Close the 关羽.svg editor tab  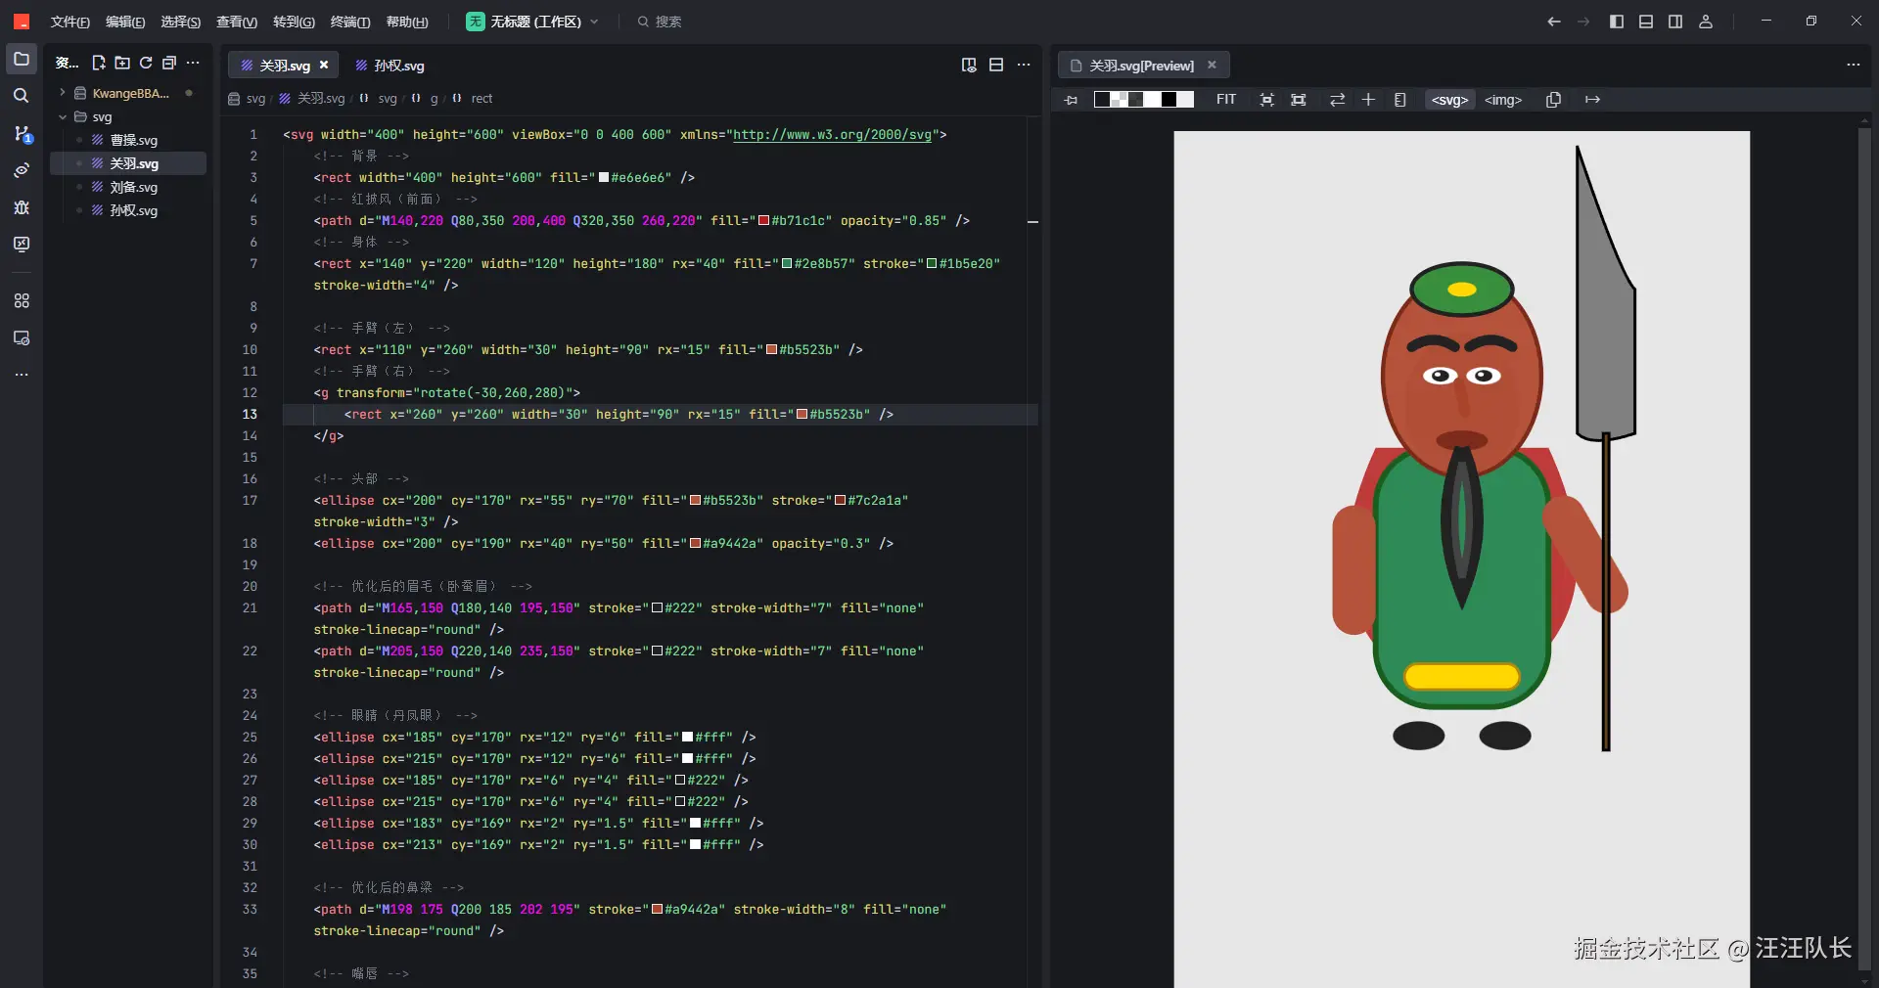(324, 66)
